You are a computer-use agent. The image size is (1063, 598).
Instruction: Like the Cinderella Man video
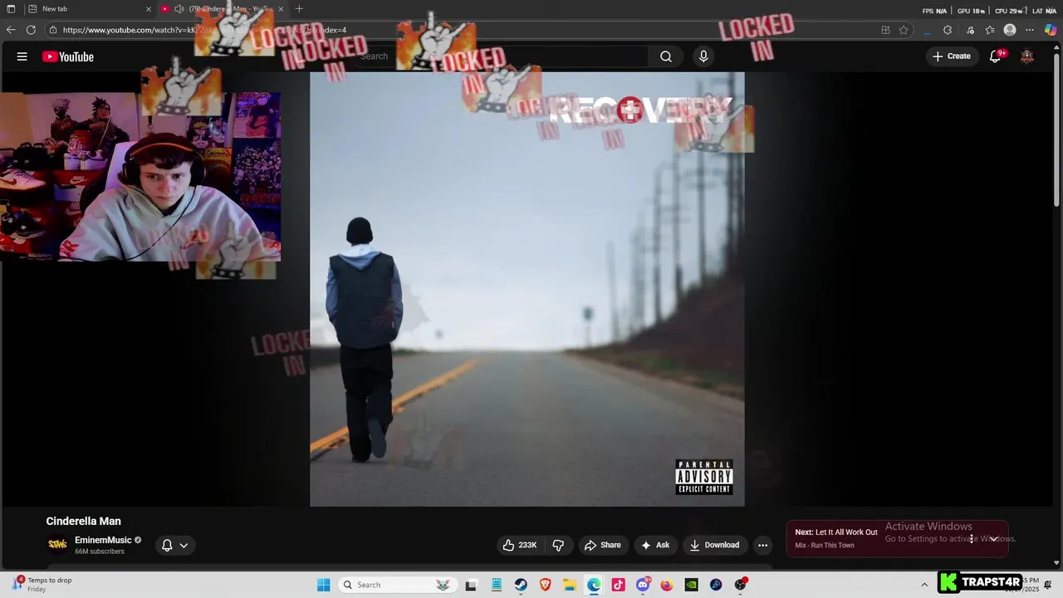(519, 545)
